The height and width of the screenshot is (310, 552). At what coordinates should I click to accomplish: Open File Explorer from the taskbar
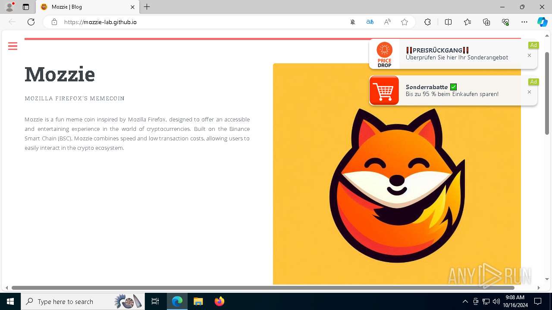[x=198, y=301]
